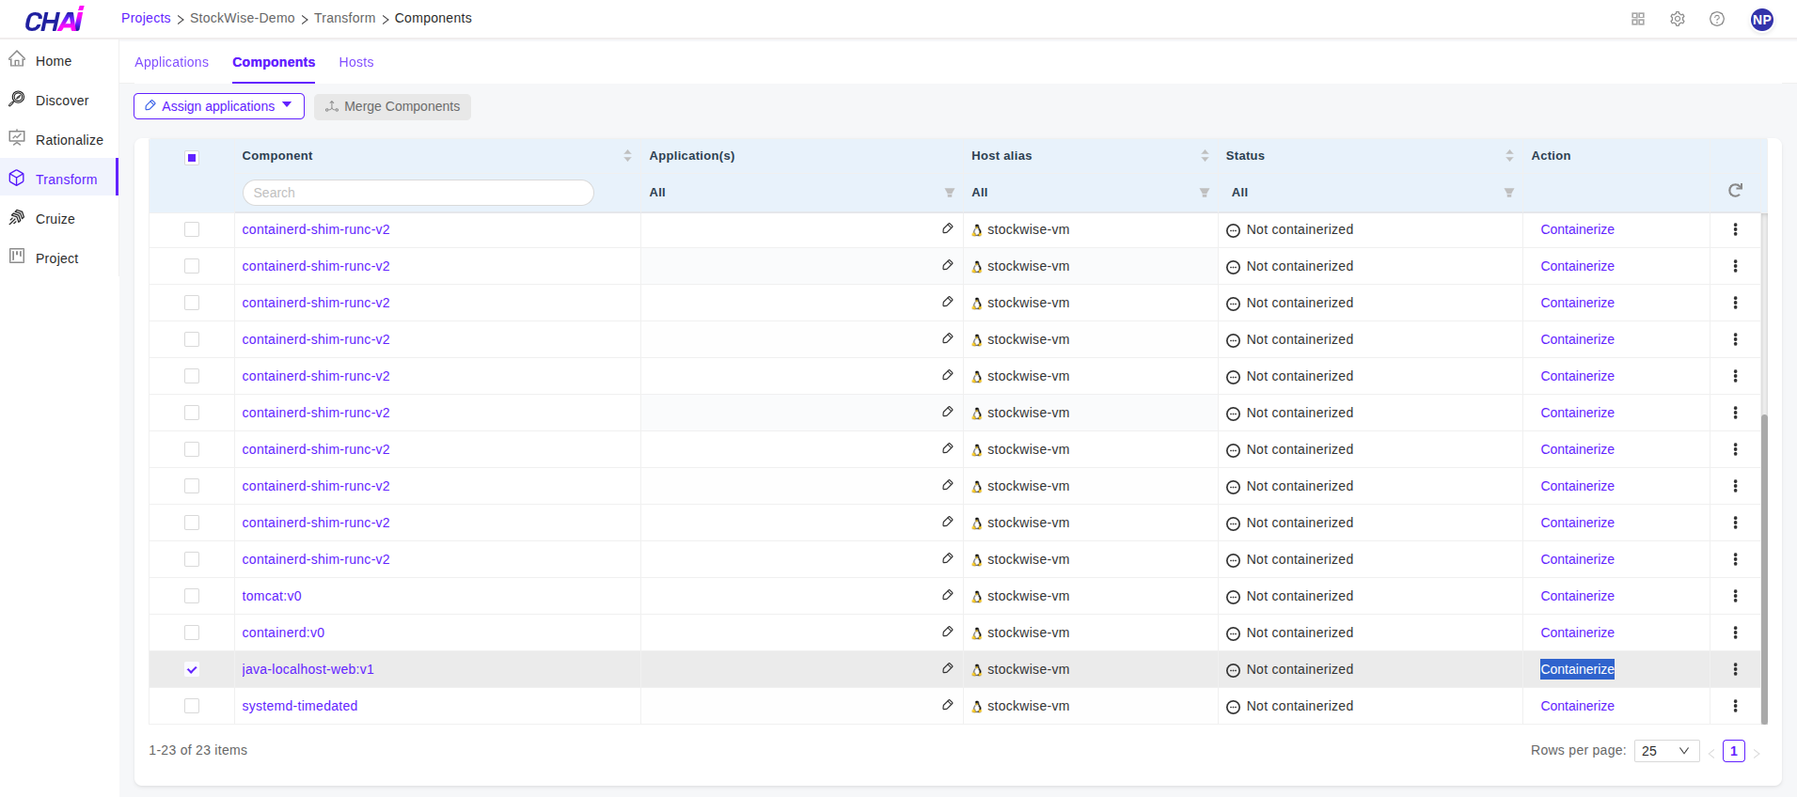This screenshot has width=1797, height=797.
Task: Open java-localhost-web:v1 component link
Action: (307, 669)
